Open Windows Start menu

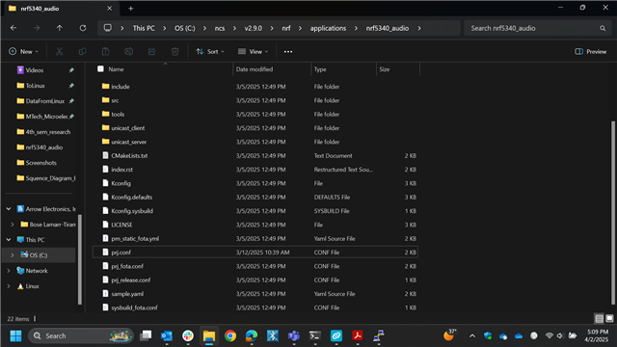coord(15,336)
